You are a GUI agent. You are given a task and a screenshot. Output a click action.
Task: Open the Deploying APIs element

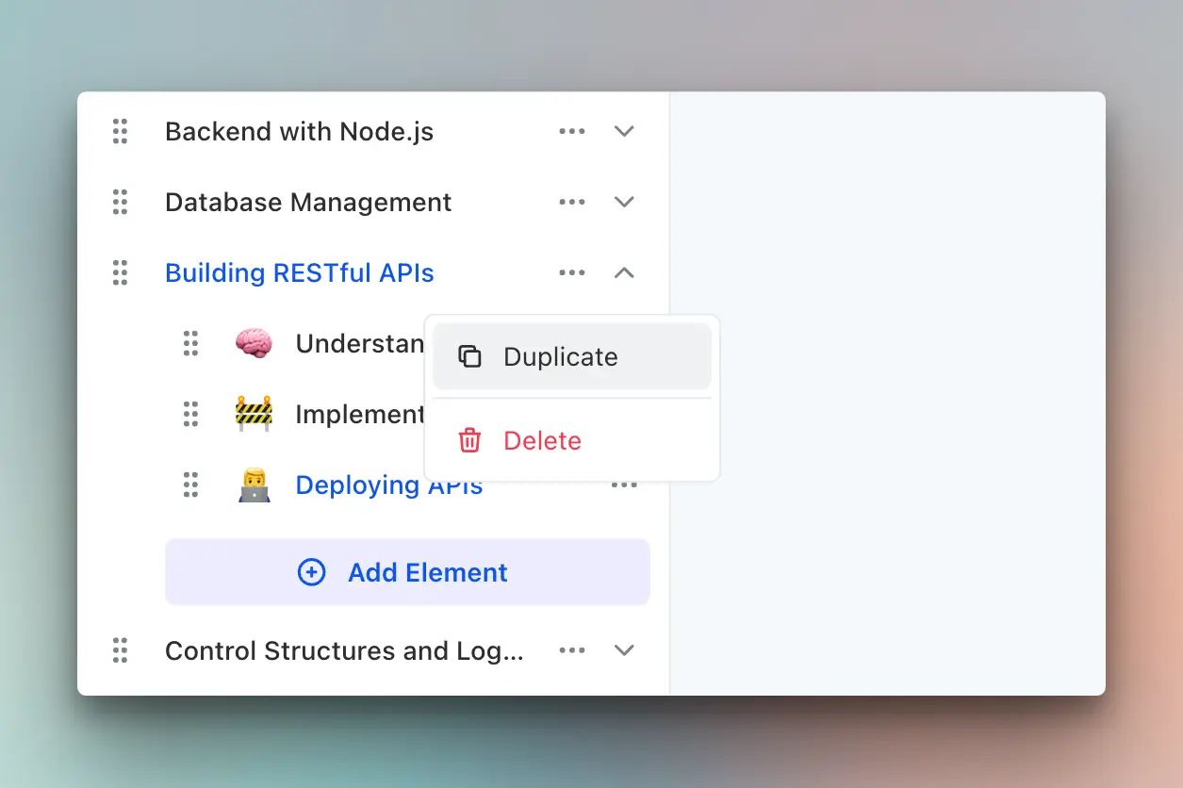pyautogui.click(x=389, y=484)
